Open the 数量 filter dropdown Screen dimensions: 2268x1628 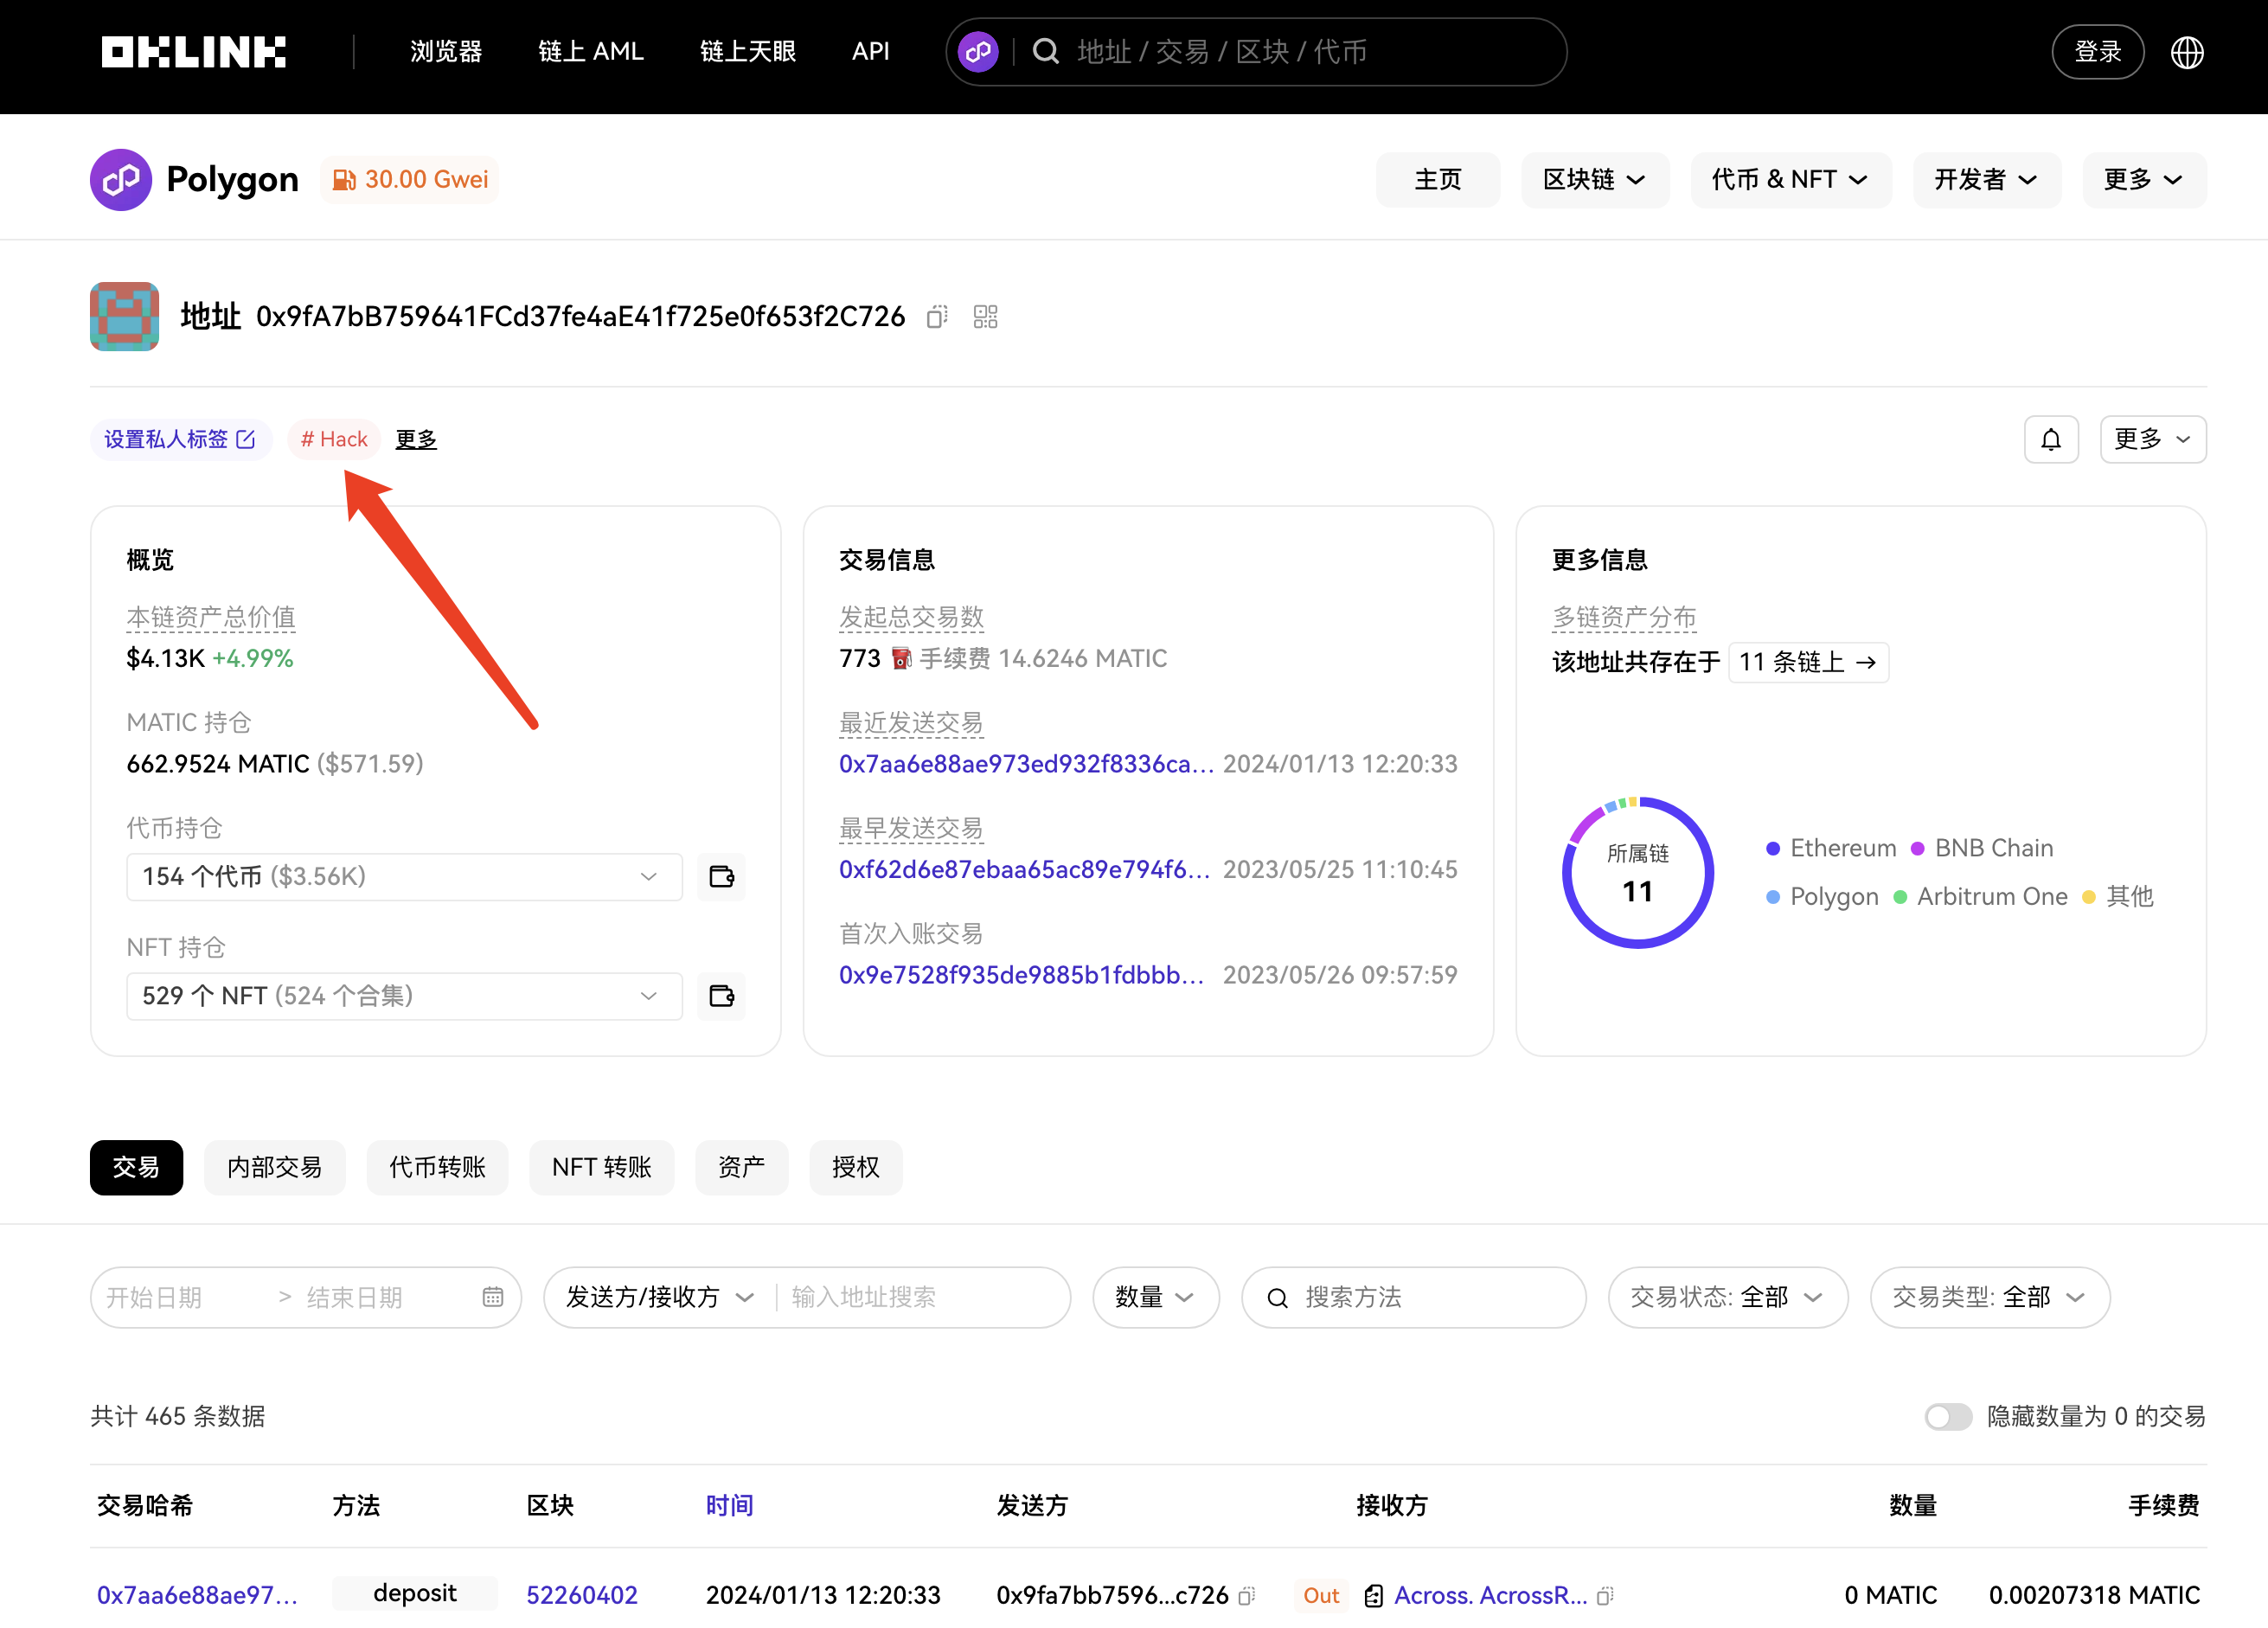pyautogui.click(x=1156, y=1298)
